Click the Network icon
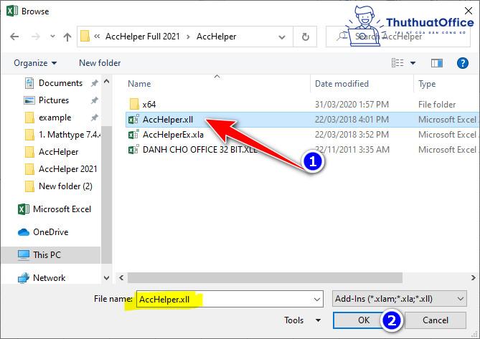Screen dimensions: 480x339 pyautogui.click(x=23, y=278)
